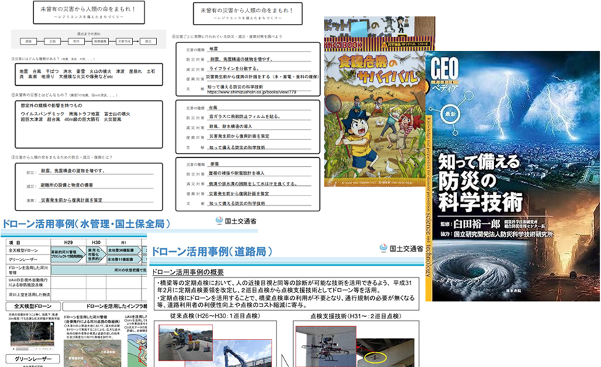
Task: Click the 屋根の補強や耐雪設計を導入 line
Action: pos(259,174)
